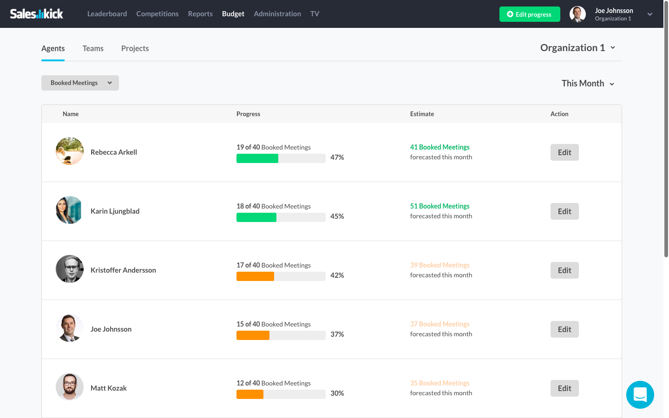Open the Booked Meetings dropdown
The image size is (669, 418).
point(80,83)
